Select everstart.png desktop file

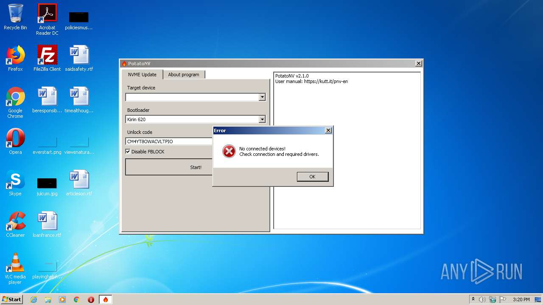47,146
